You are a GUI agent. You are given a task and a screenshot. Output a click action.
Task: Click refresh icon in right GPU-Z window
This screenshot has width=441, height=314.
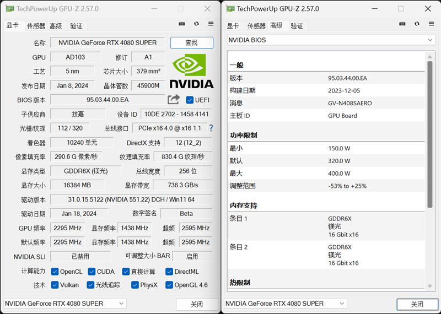coord(417,24)
